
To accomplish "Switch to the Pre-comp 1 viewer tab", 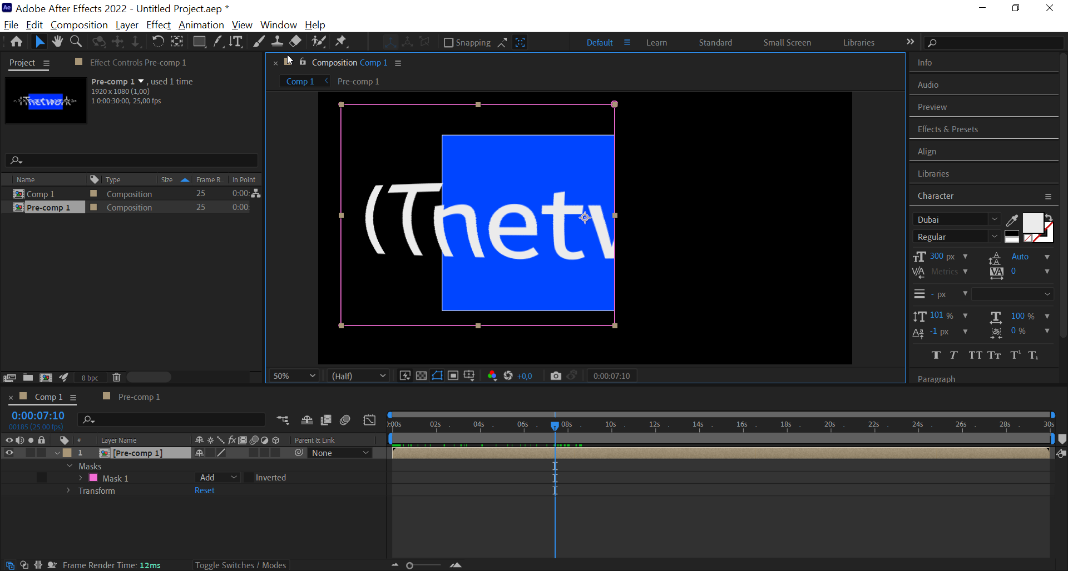I will click(358, 81).
